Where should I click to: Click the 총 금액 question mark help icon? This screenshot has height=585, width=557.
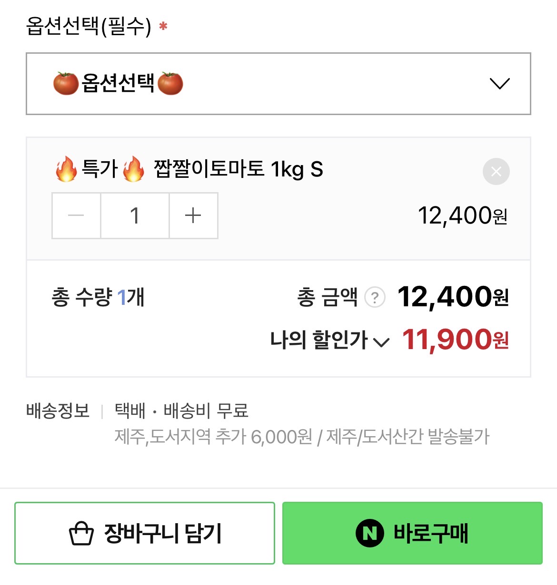coord(375,298)
